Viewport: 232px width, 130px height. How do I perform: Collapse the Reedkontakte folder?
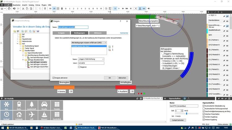click(20, 51)
